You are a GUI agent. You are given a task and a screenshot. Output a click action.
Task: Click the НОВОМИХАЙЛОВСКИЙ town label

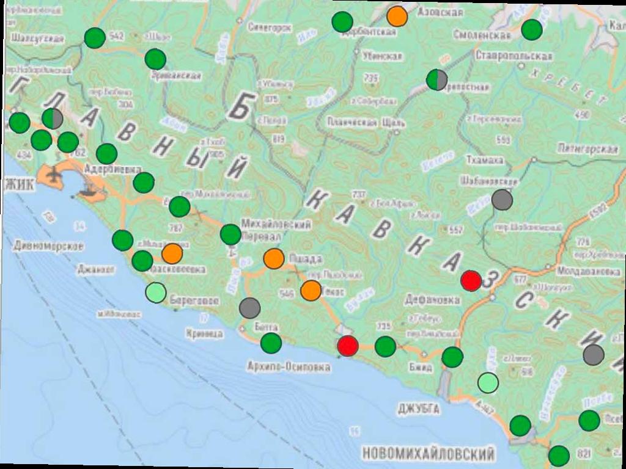[428, 454]
